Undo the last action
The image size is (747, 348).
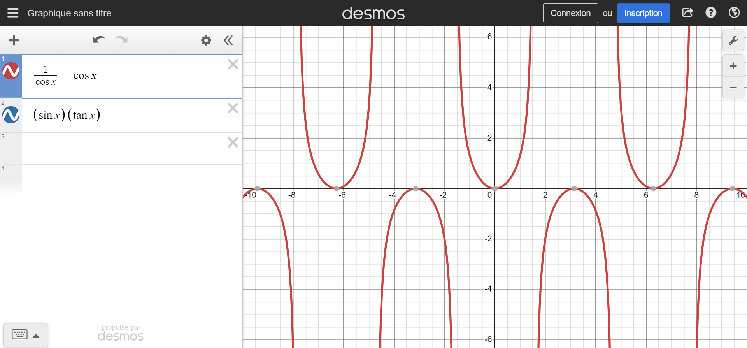click(99, 40)
